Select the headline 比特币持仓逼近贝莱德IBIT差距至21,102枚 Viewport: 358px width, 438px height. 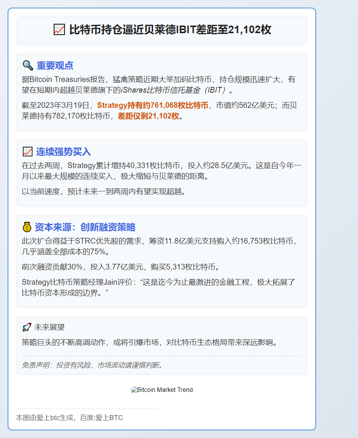(x=170, y=30)
